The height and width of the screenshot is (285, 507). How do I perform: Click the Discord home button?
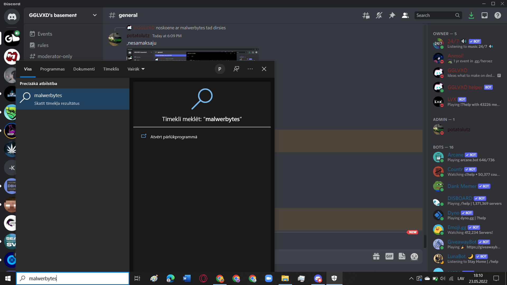[12, 17]
